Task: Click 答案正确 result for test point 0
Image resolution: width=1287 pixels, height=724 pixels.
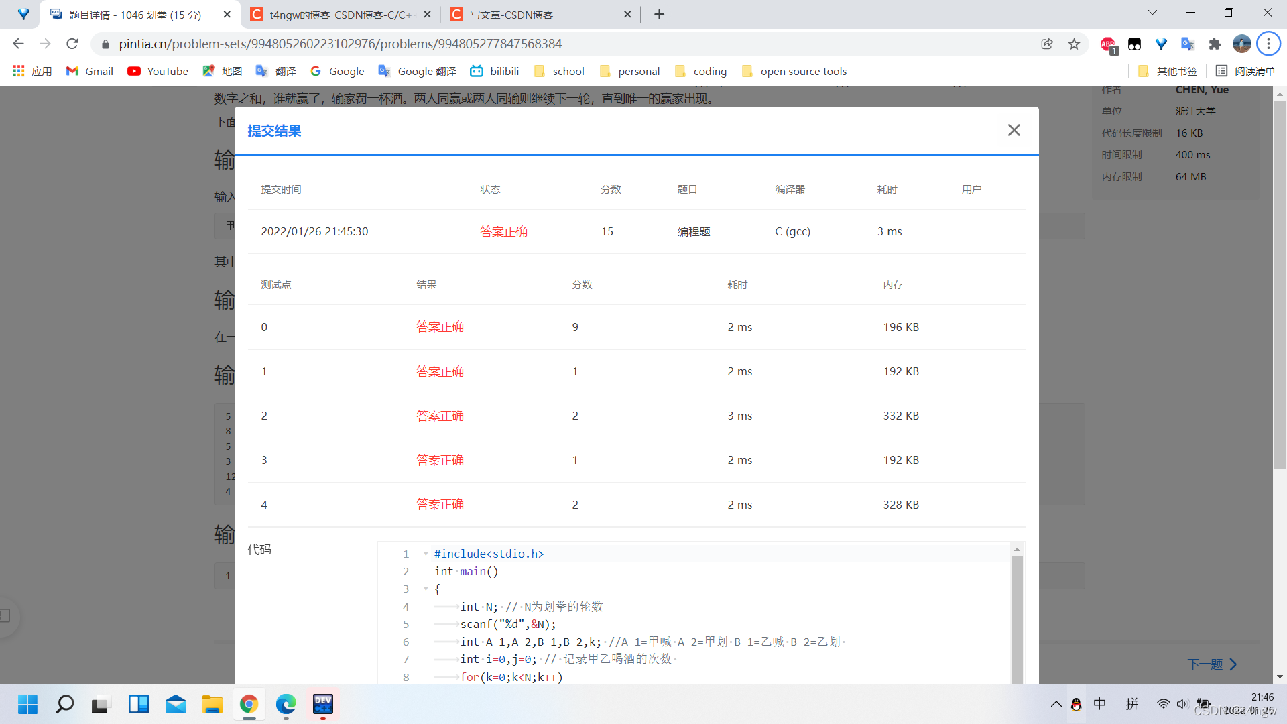Action: click(440, 326)
